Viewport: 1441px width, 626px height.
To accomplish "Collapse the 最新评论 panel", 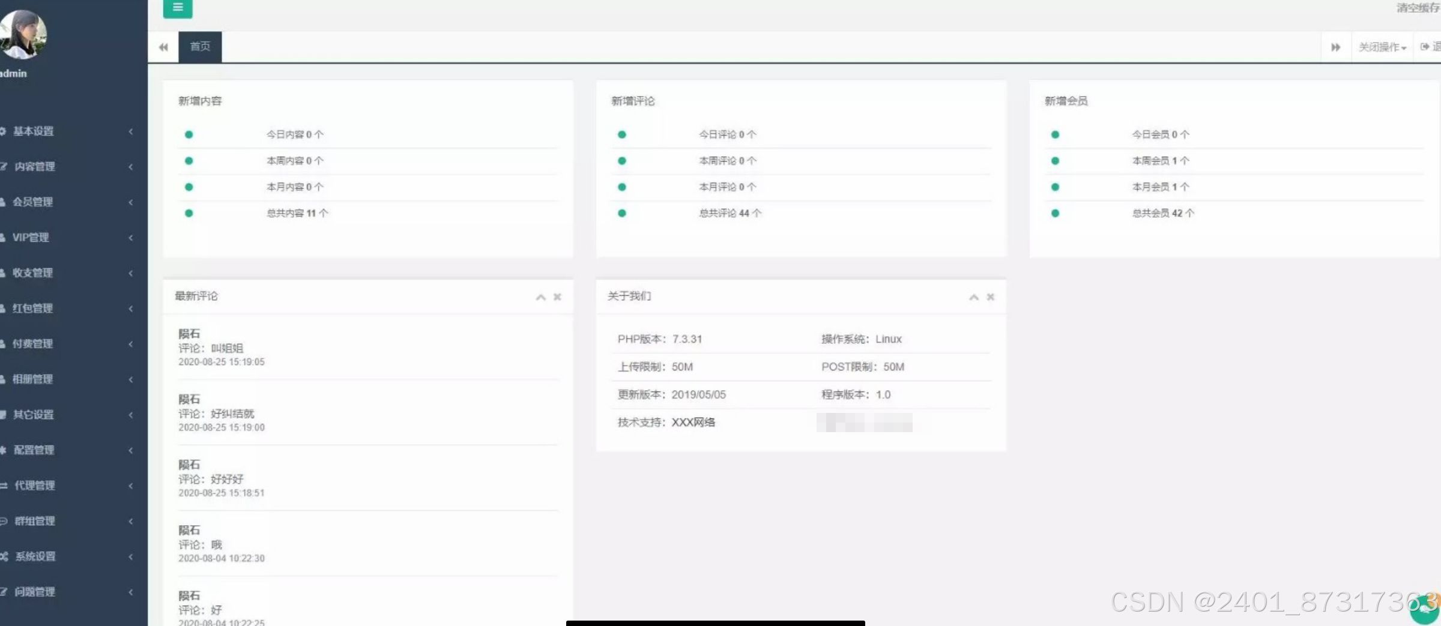I will tap(540, 296).
